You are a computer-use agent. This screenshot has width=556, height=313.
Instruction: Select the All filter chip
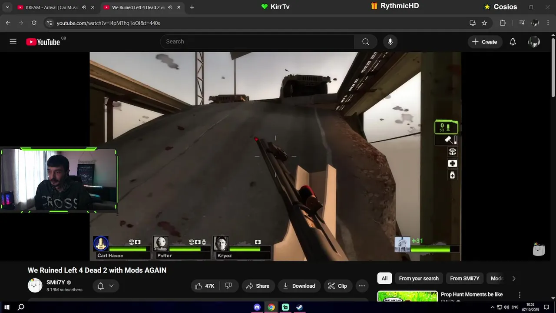[x=384, y=279]
